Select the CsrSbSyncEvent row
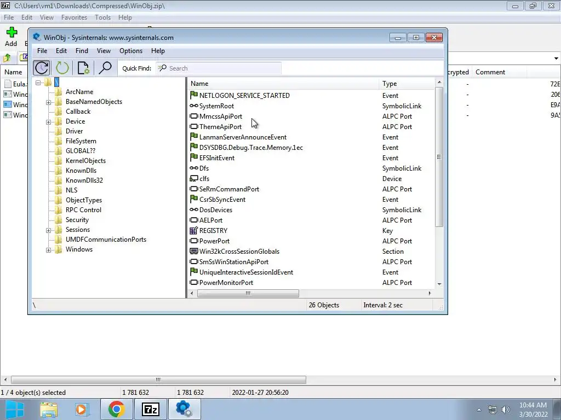The height and width of the screenshot is (420, 561). tap(311, 199)
